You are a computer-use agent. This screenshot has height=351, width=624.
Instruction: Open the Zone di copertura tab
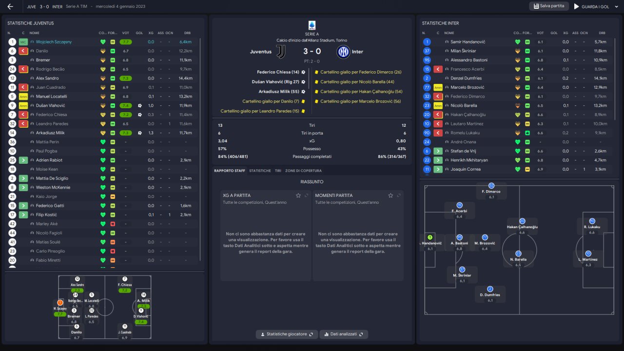pyautogui.click(x=303, y=171)
